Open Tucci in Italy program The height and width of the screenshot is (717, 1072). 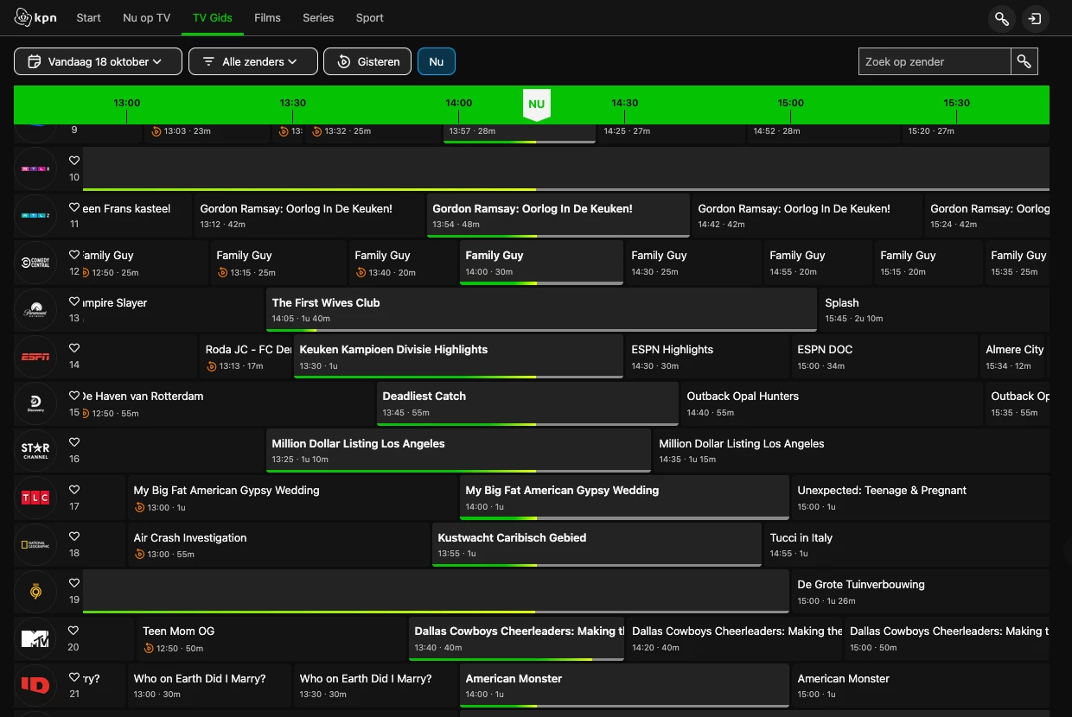[x=907, y=544]
